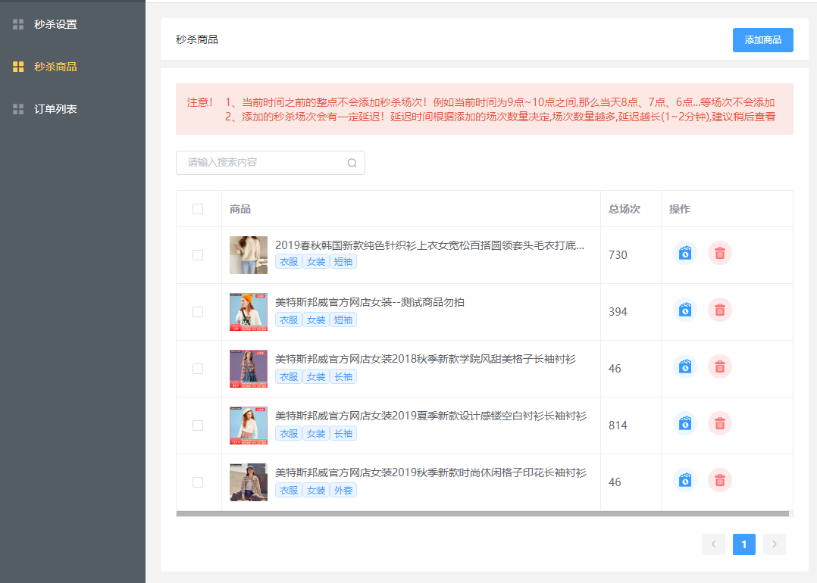Click the 长袖 tag on 学院风 row

(x=343, y=377)
